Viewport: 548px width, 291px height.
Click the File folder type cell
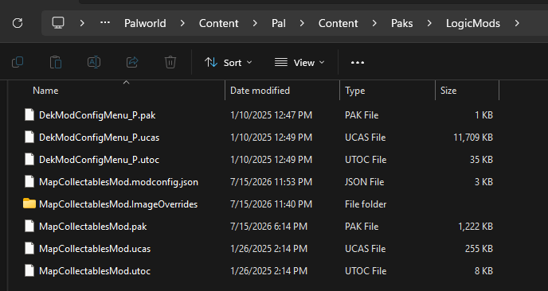(x=366, y=204)
